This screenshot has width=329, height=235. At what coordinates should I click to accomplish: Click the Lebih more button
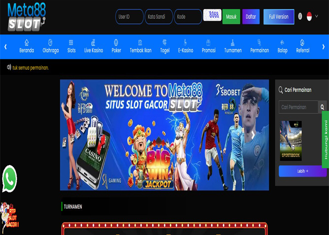(303, 171)
